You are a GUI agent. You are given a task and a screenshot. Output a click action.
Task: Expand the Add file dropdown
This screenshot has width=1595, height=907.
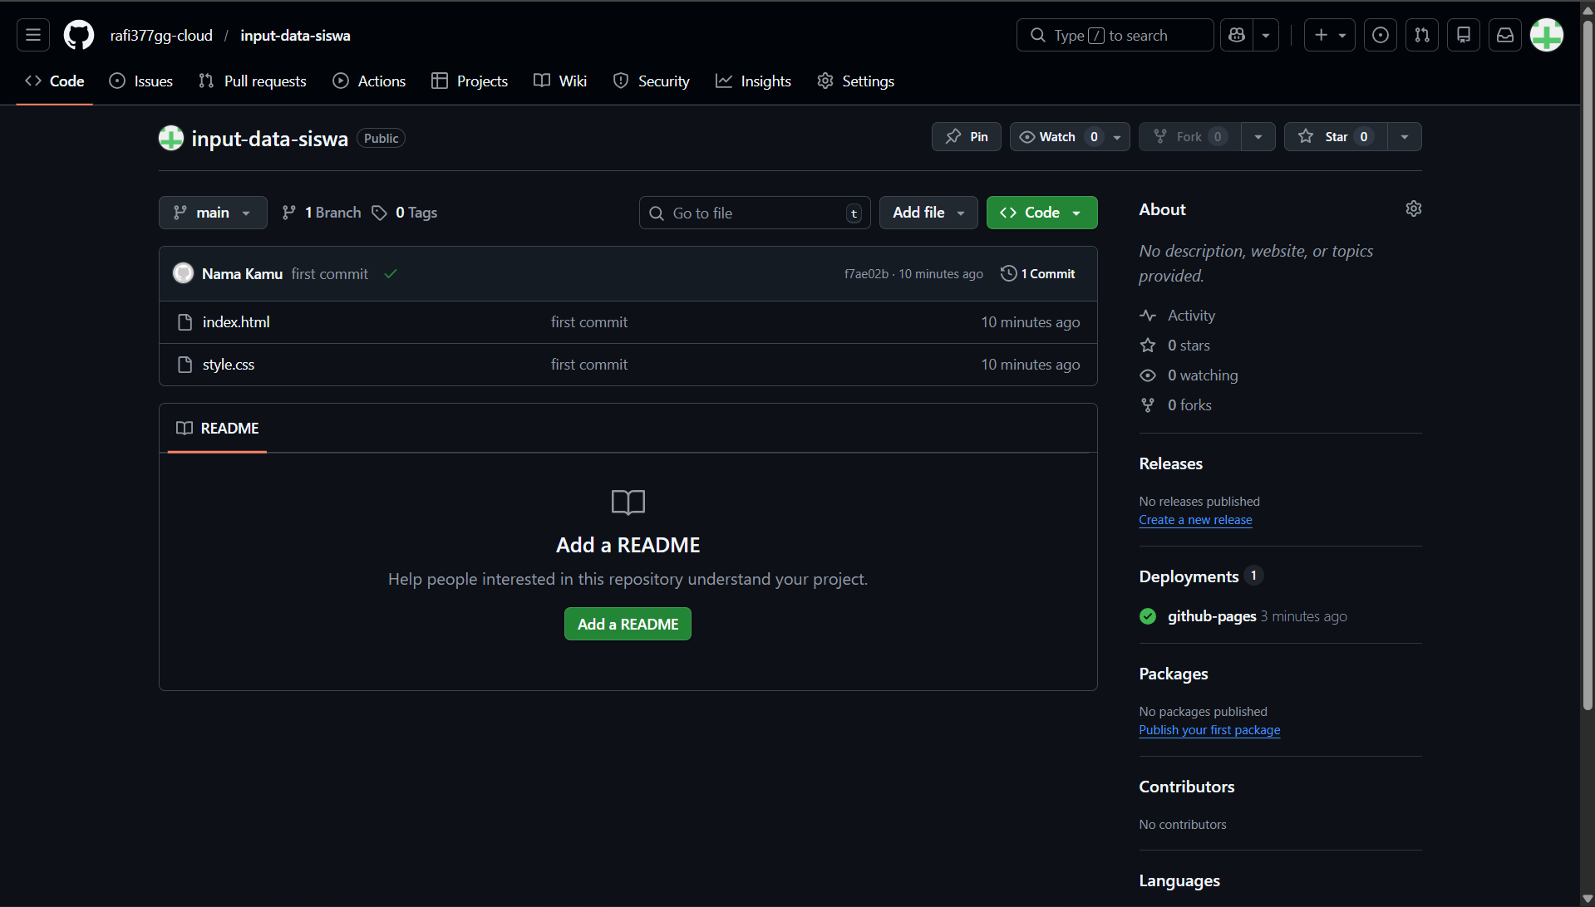tap(927, 213)
